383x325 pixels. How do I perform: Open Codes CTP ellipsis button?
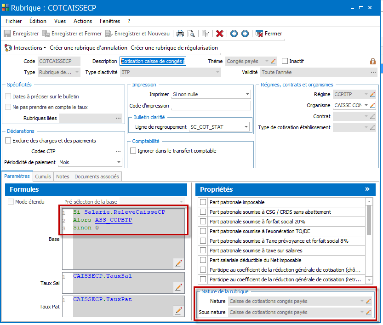coord(118,151)
